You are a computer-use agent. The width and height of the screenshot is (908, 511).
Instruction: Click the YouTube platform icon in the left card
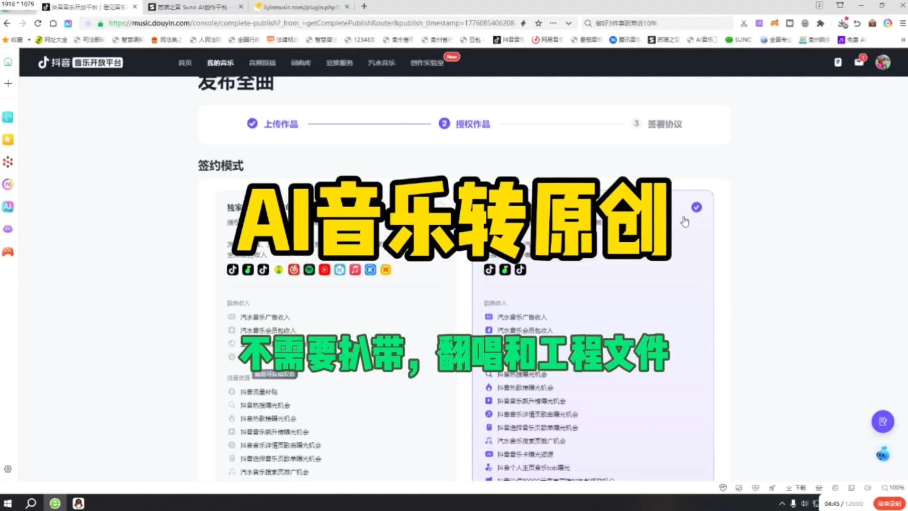tap(324, 270)
